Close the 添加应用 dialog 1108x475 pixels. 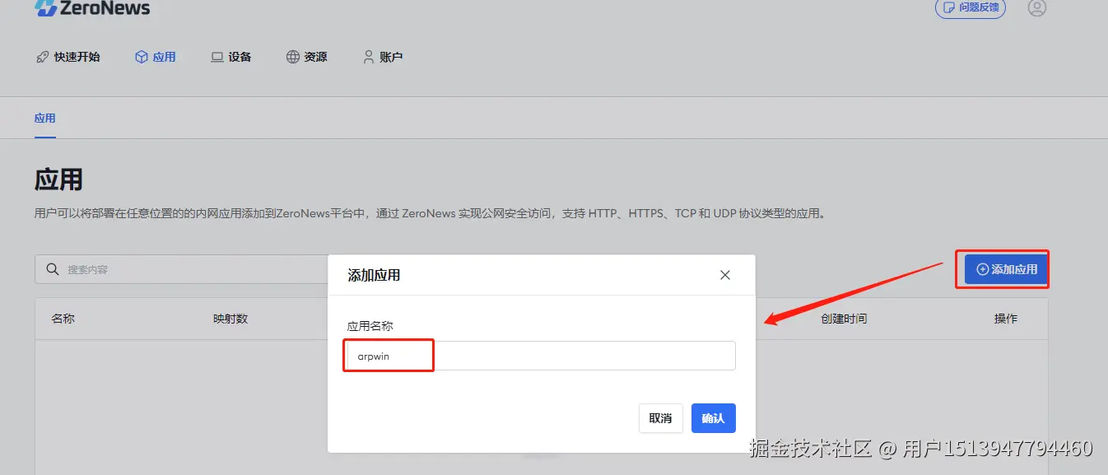[x=725, y=275]
